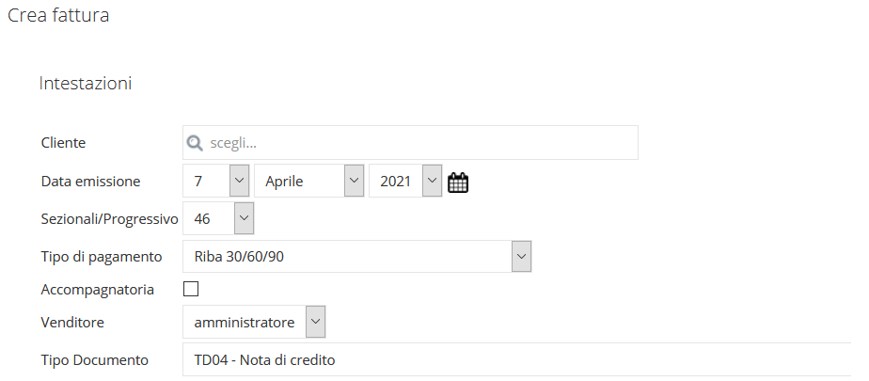Screen dimensions: 869x381
Task: Click the Cliente field label
Action: (x=63, y=143)
